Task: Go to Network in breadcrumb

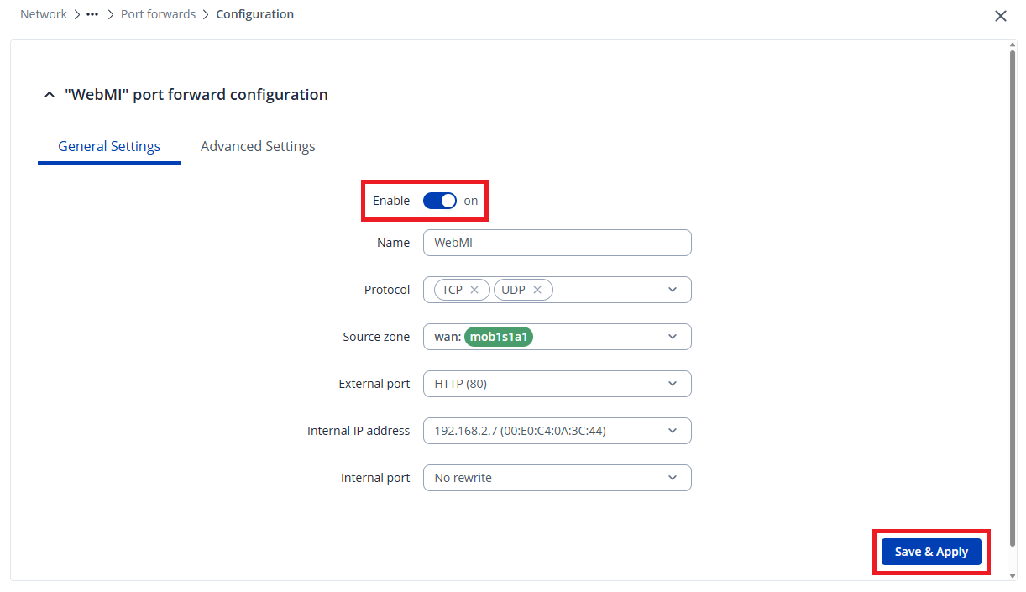Action: 44,14
